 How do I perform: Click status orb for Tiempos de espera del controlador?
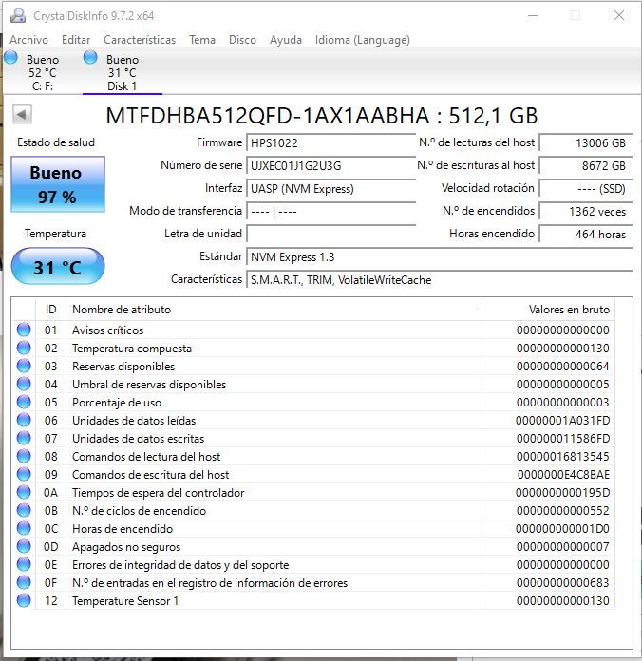click(24, 492)
